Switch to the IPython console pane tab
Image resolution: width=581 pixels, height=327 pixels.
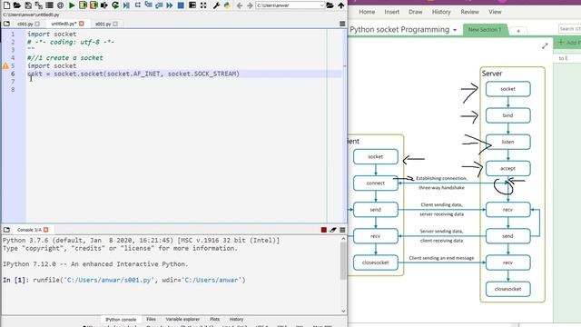coord(121,319)
